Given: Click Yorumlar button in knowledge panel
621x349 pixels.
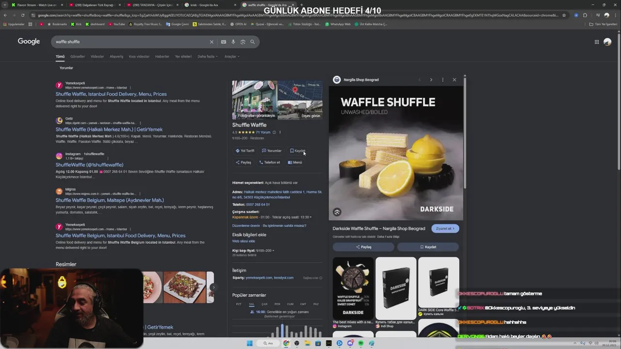Looking at the screenshot, I should click(272, 151).
